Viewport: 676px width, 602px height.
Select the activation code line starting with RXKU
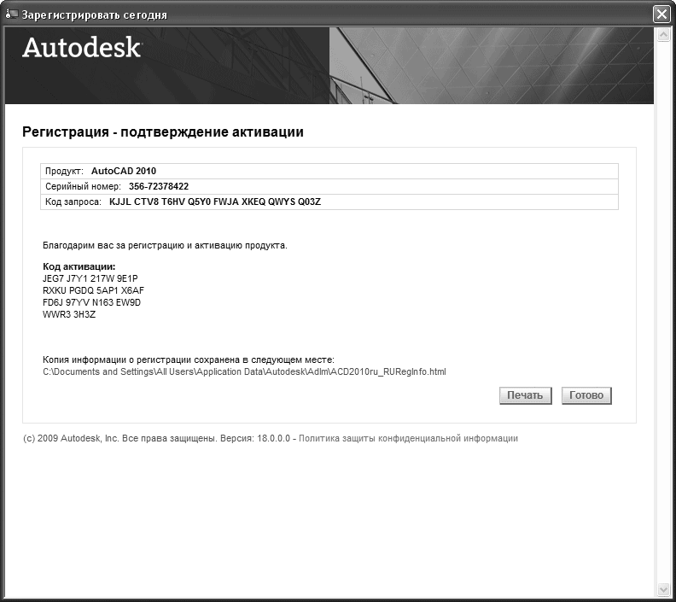point(93,290)
